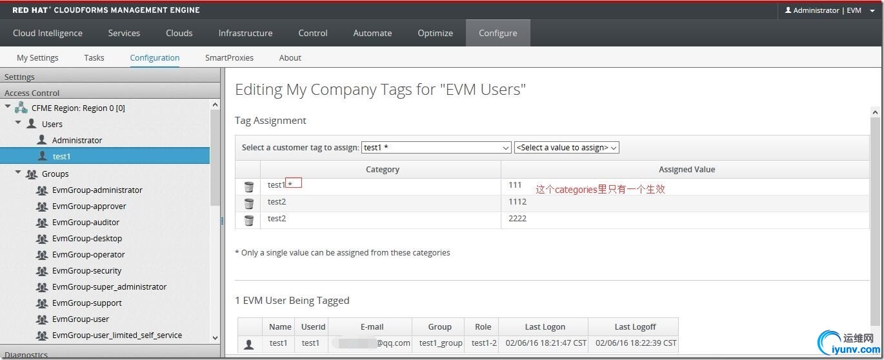Open the Services menu
This screenshot has height=360, width=884.
click(124, 33)
